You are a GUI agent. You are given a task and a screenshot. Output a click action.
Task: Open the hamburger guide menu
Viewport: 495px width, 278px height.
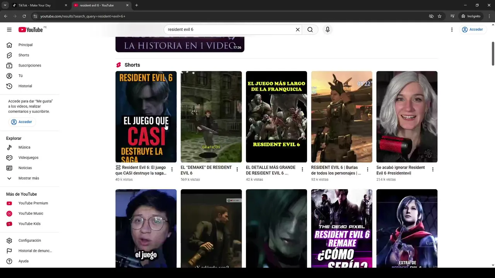click(9, 29)
